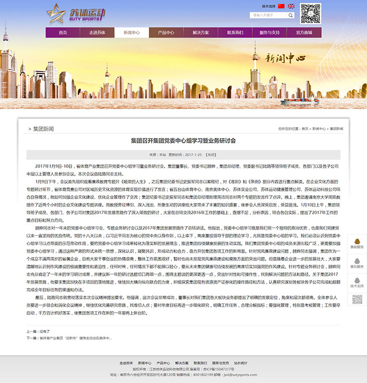Viewport: 367px width, 383px height.
Task: Click the 集团新闻 section heading
Action: point(43,129)
